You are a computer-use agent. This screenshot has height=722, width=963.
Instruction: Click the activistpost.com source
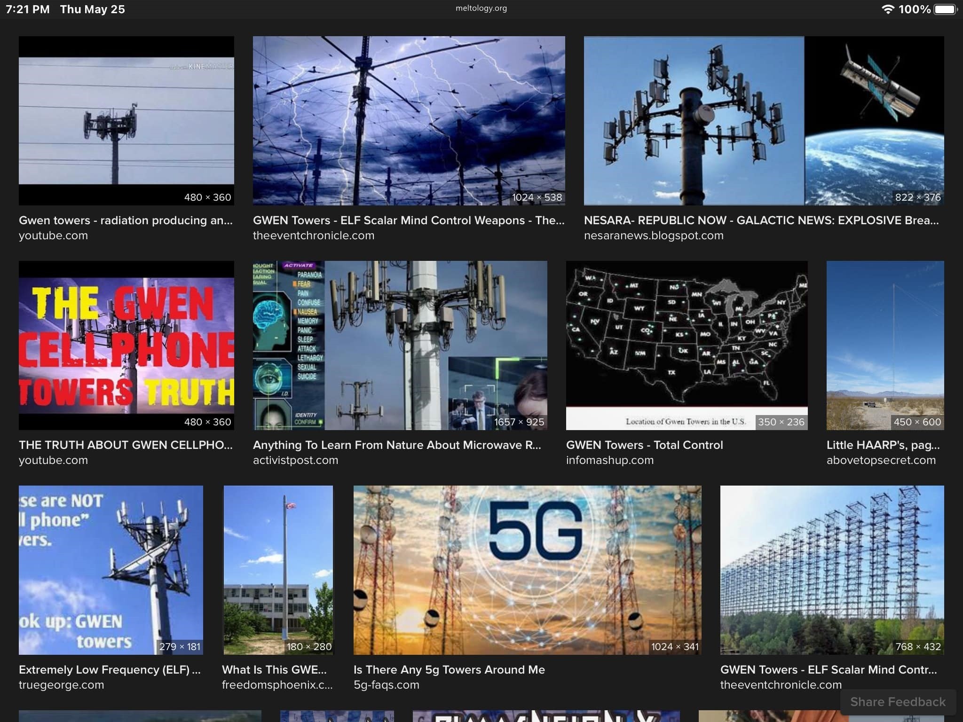(x=296, y=460)
